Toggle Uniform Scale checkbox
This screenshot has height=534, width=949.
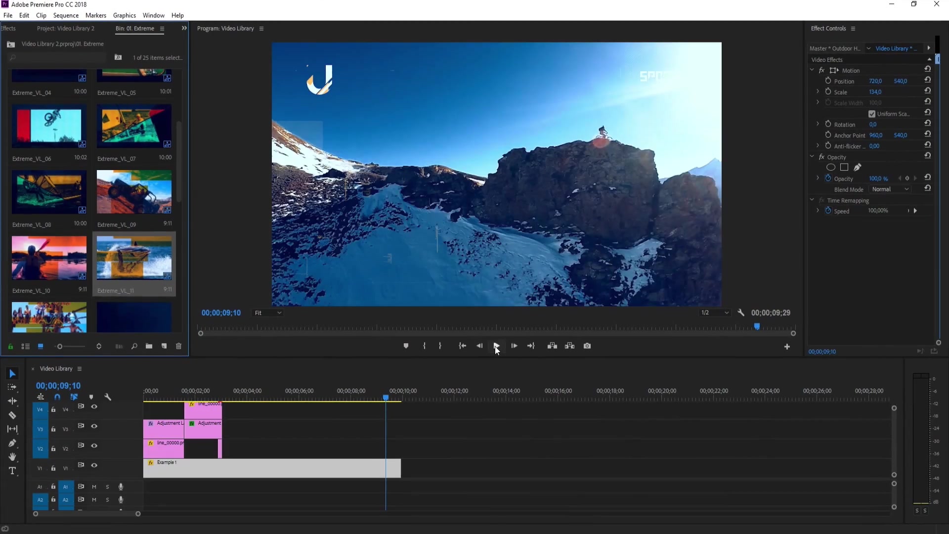(x=872, y=114)
